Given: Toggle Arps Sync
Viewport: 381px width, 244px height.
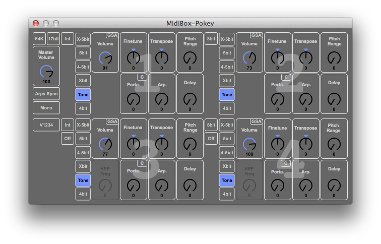Looking at the screenshot, I should 46,94.
